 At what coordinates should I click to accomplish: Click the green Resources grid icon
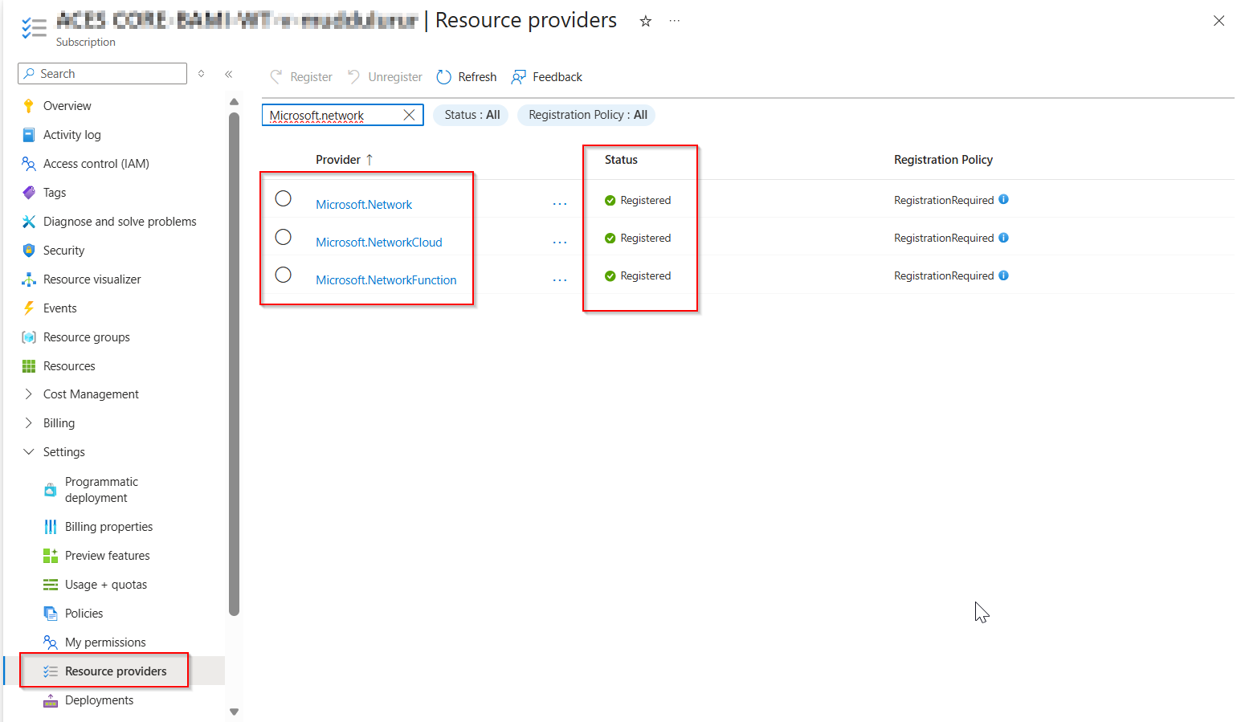(29, 366)
